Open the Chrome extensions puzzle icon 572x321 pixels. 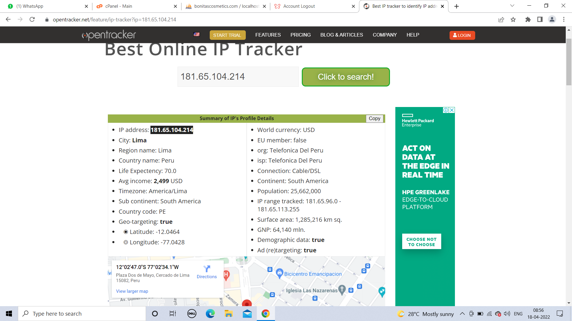(528, 20)
